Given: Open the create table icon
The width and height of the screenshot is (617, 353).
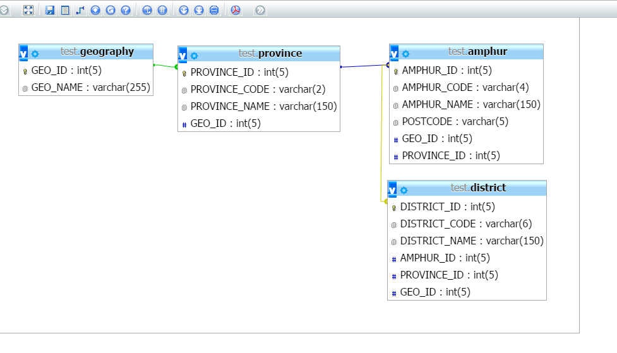Looking at the screenshot, I should click(65, 10).
